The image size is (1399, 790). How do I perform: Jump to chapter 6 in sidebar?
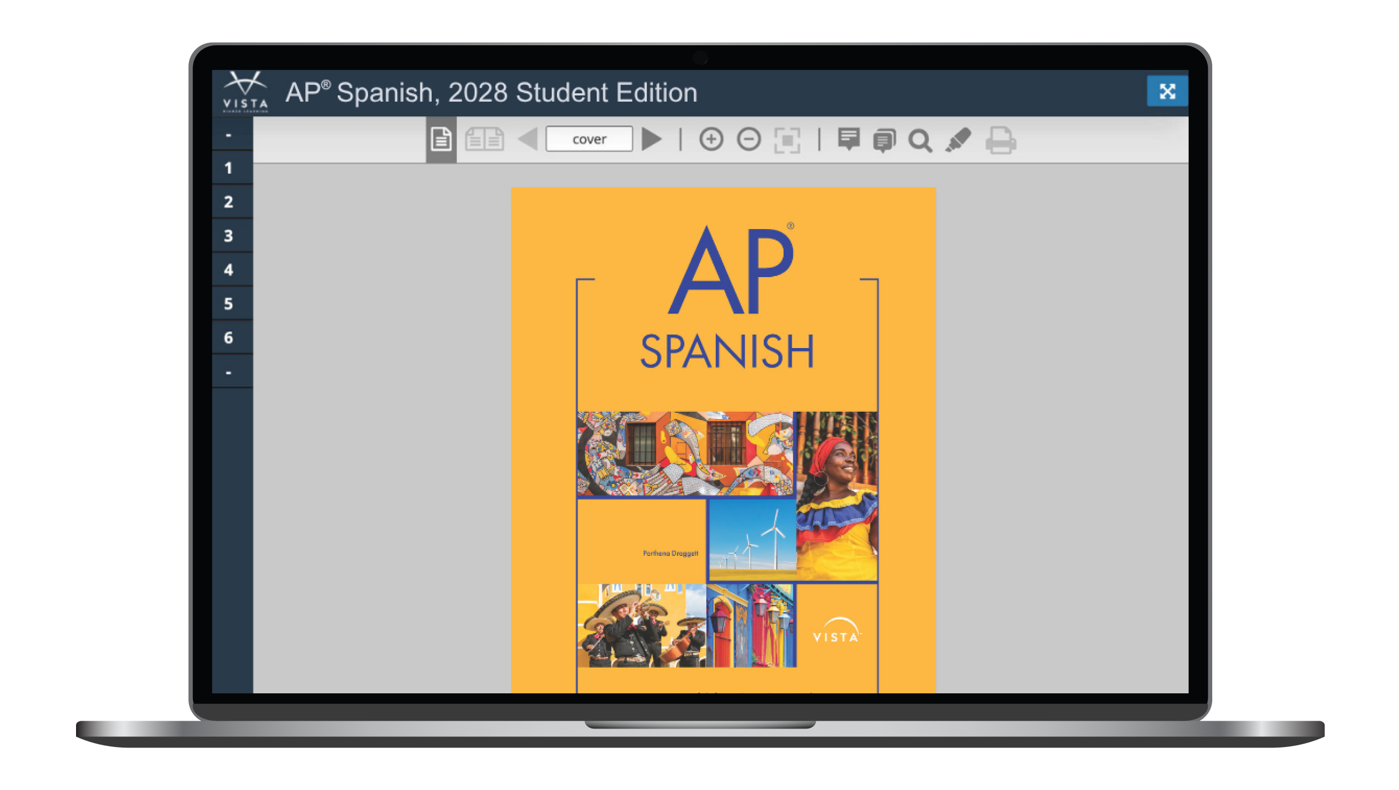(x=233, y=337)
